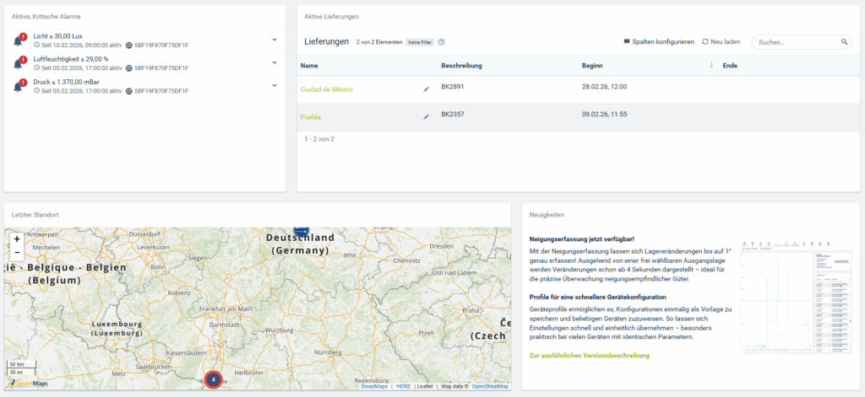Zoom out on the map
This screenshot has height=397, width=865.
[17, 252]
